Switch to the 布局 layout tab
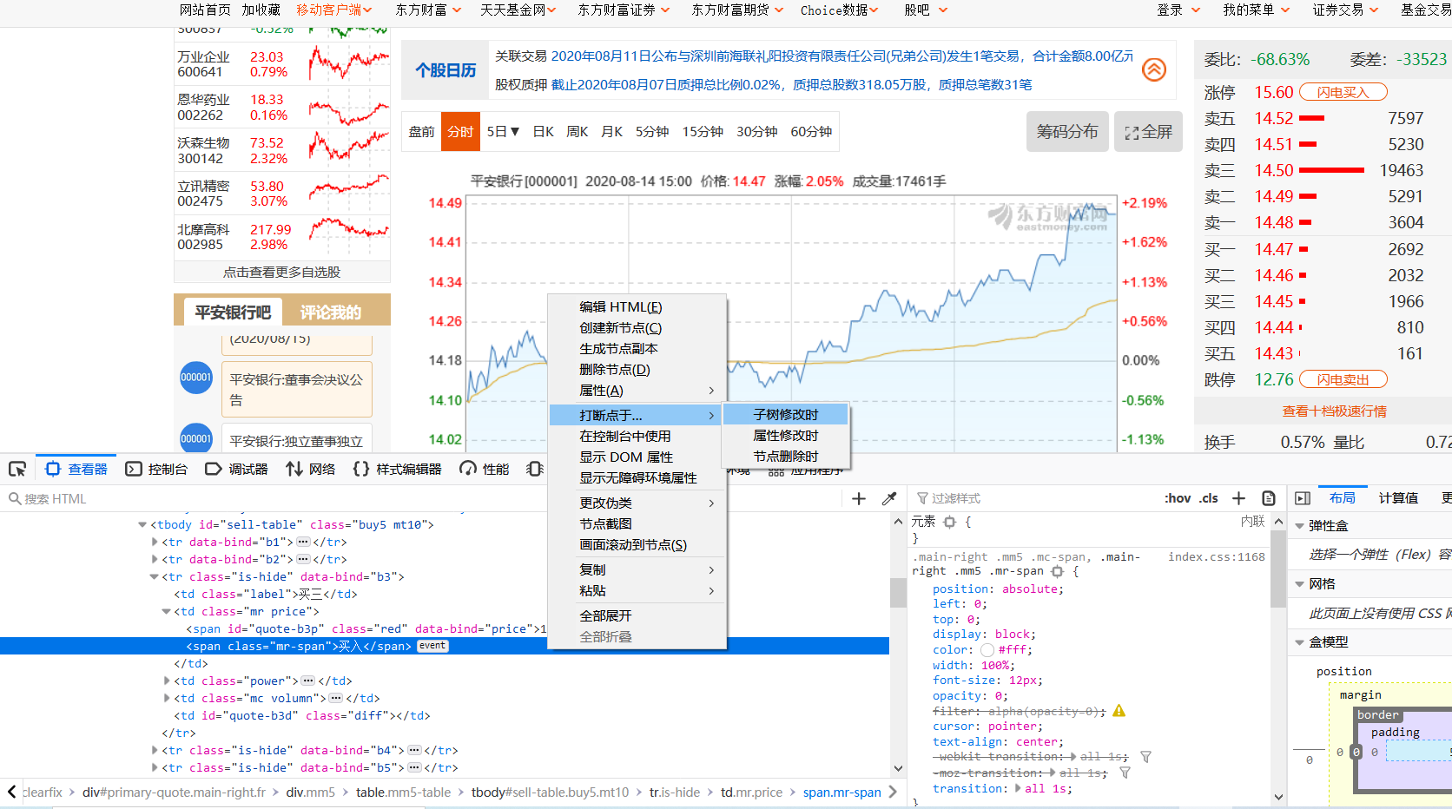The image size is (1452, 809). click(1342, 497)
